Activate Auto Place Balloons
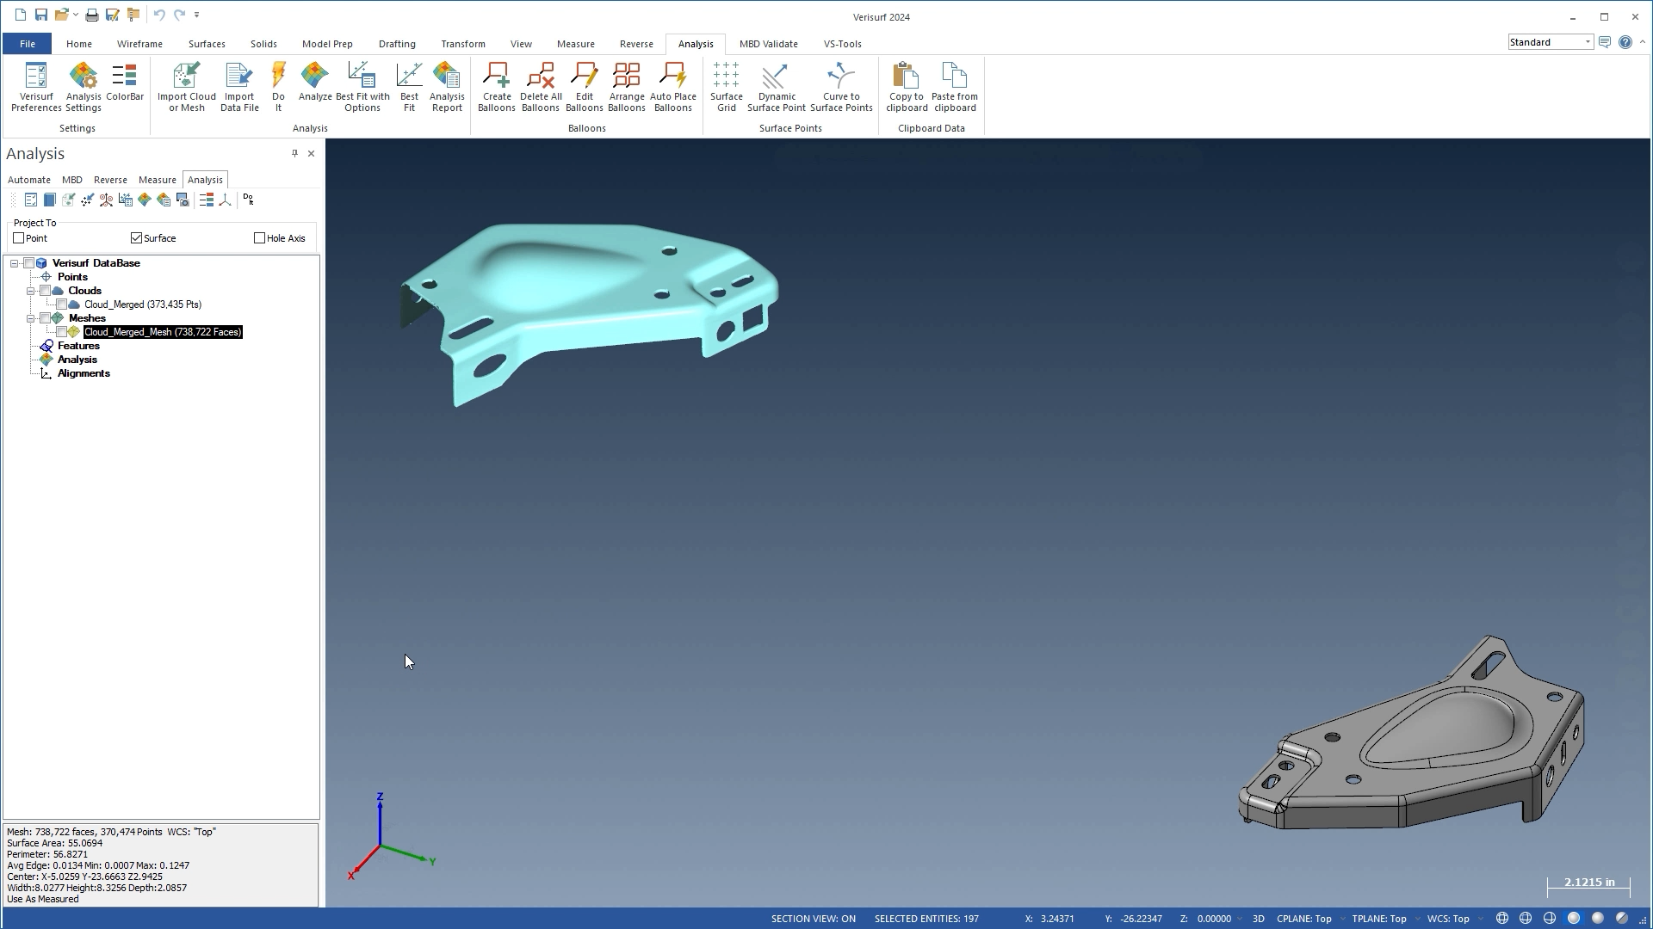Screen dimensions: 1653x929 click(x=673, y=87)
